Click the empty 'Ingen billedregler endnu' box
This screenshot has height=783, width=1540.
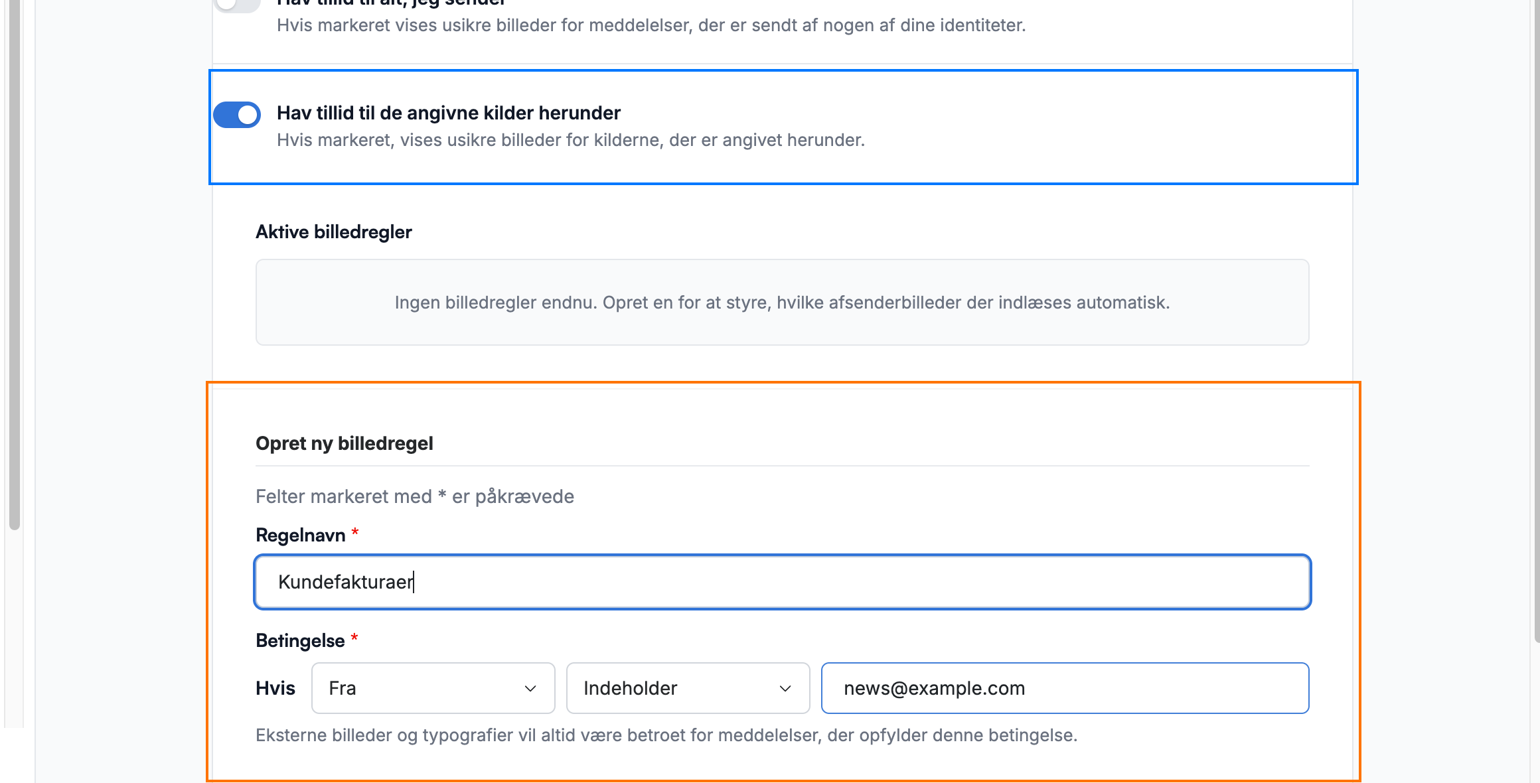click(x=783, y=302)
